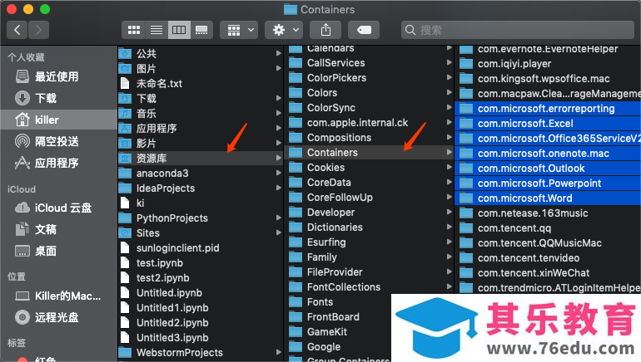Open iCloud 云盘 in sidebar

(59, 208)
